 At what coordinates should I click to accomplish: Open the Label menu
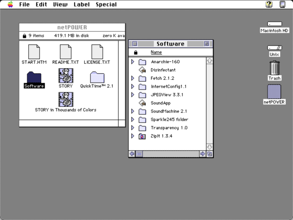point(81,4)
